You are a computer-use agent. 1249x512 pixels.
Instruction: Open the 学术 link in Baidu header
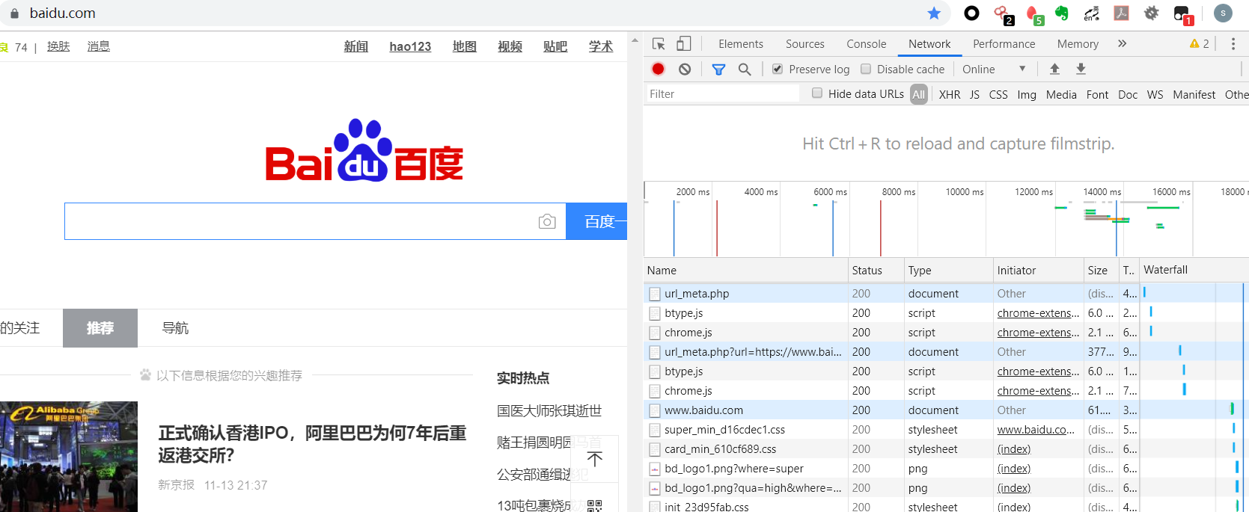click(x=601, y=46)
